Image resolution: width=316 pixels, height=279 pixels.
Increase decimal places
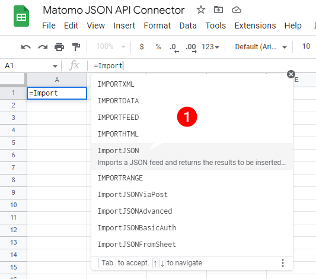[x=191, y=48]
